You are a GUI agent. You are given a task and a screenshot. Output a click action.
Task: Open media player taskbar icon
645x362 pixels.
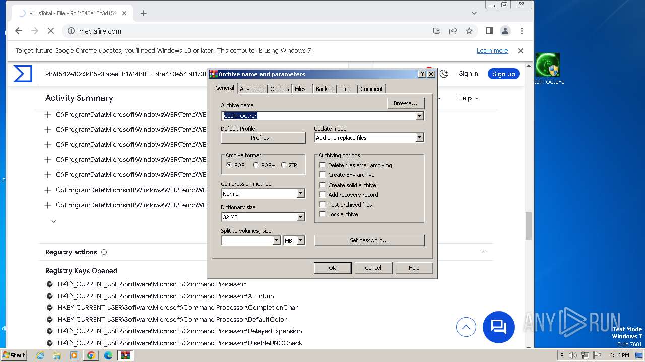pyautogui.click(x=74, y=355)
